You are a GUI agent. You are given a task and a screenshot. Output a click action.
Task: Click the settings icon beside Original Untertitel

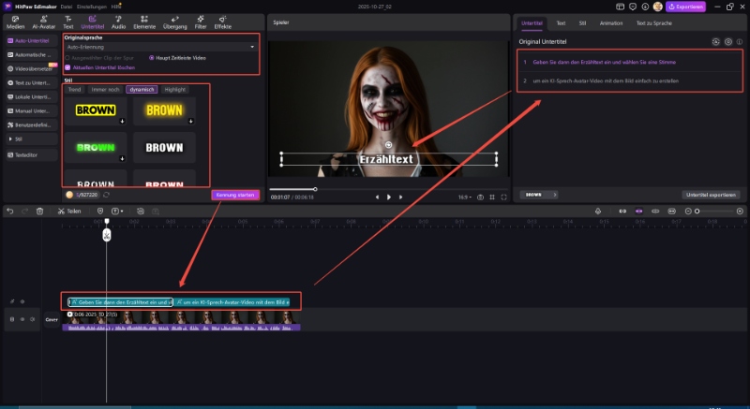click(x=728, y=42)
